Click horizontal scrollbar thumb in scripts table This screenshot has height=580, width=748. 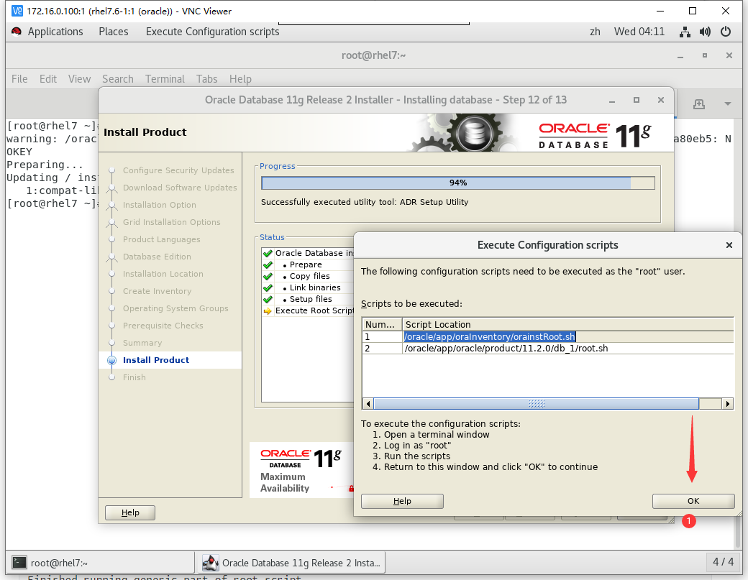[537, 404]
